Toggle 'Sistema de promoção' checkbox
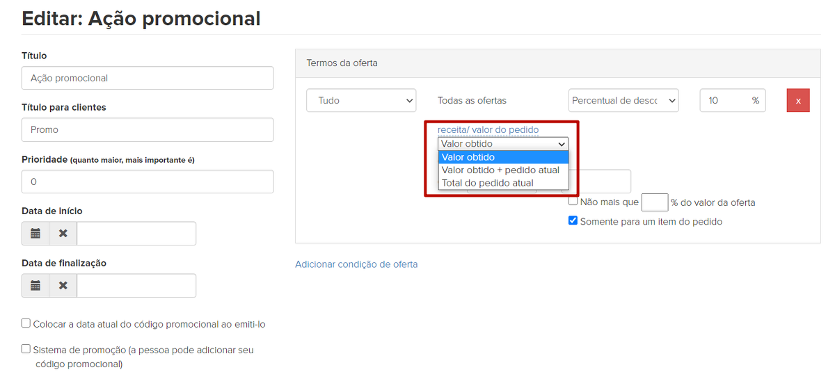The width and height of the screenshot is (835, 379). click(26, 349)
